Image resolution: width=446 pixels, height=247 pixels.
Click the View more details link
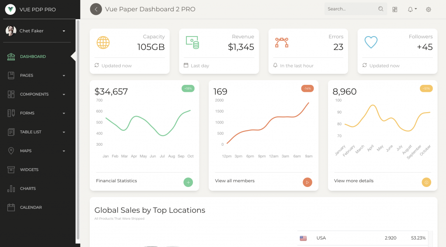point(354,181)
